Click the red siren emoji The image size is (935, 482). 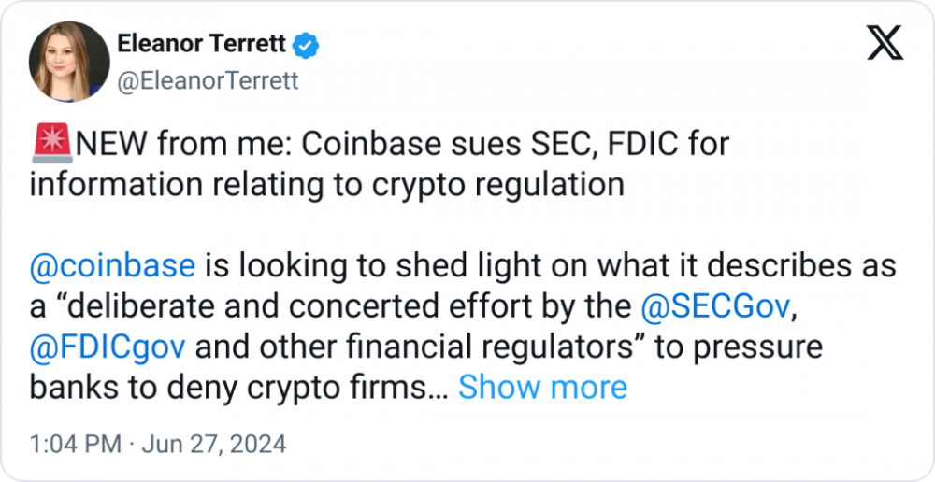(x=52, y=144)
